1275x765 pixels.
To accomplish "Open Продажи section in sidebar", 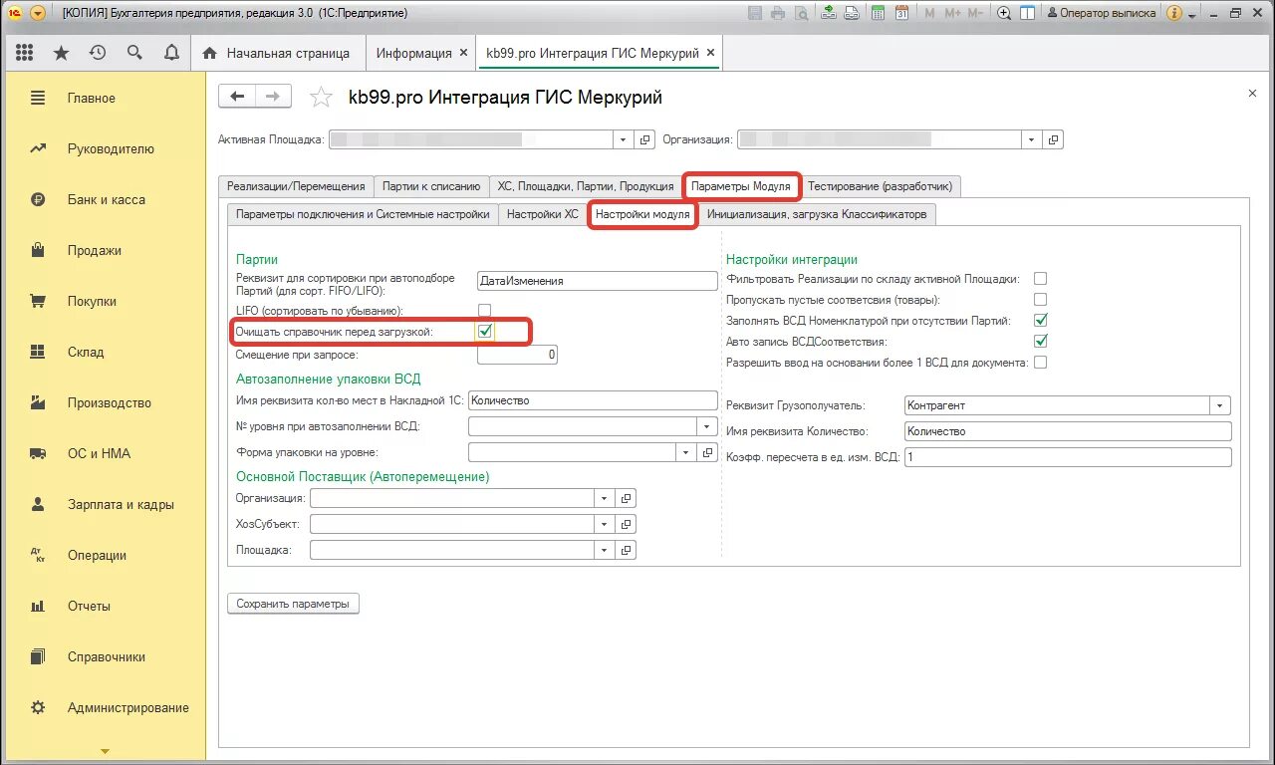I will pos(95,250).
